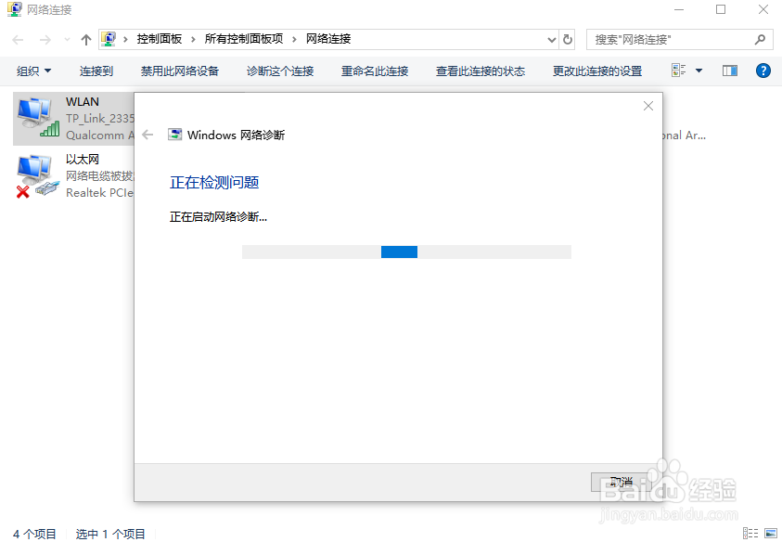This screenshot has width=782, height=542.
Task: Toggle the preview pane
Action: pyautogui.click(x=729, y=71)
